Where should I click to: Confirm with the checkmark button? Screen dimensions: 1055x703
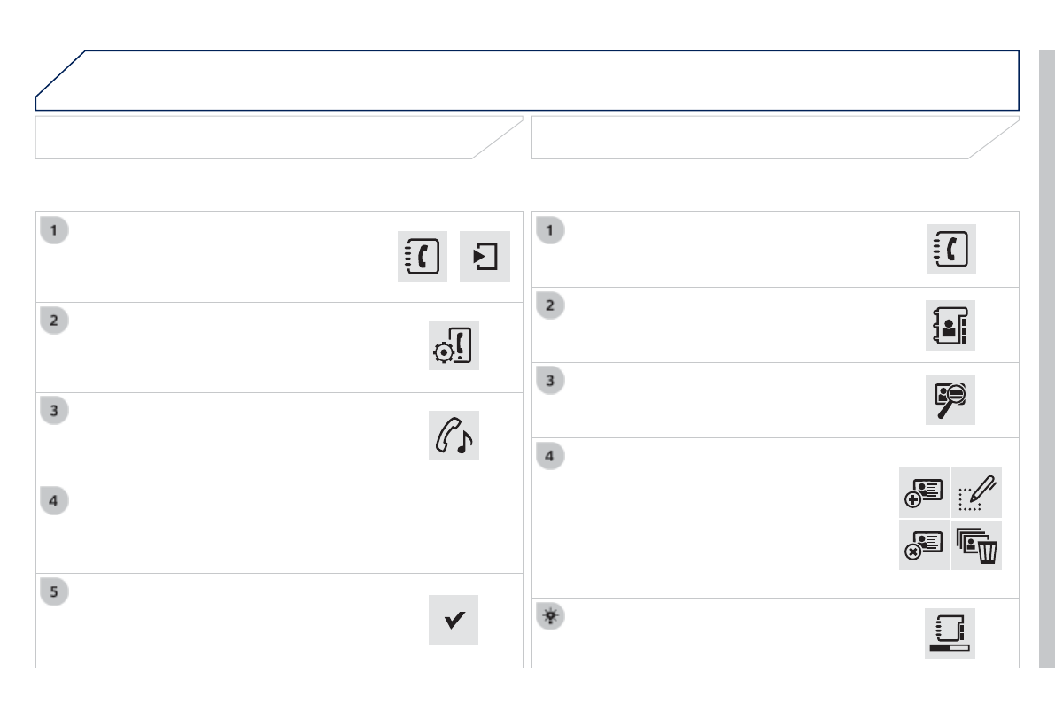[x=454, y=620]
